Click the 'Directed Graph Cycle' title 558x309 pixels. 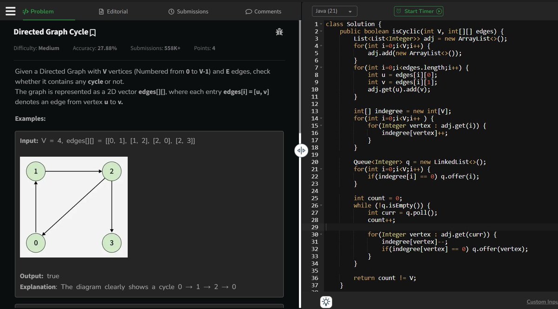pyautogui.click(x=51, y=32)
